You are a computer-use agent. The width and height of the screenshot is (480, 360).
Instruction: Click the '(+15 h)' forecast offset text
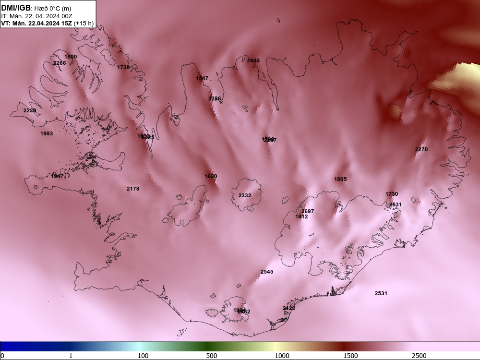coord(84,24)
